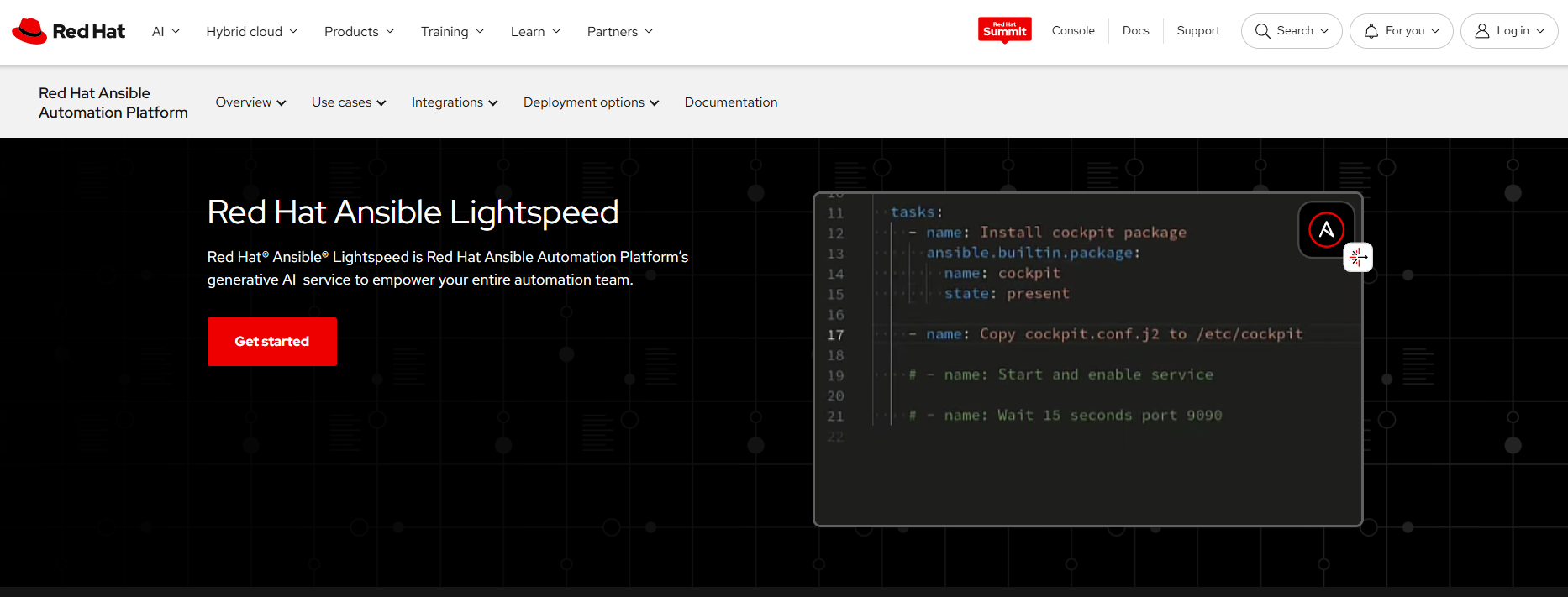Expand the Hybrid cloud menu

point(251,31)
